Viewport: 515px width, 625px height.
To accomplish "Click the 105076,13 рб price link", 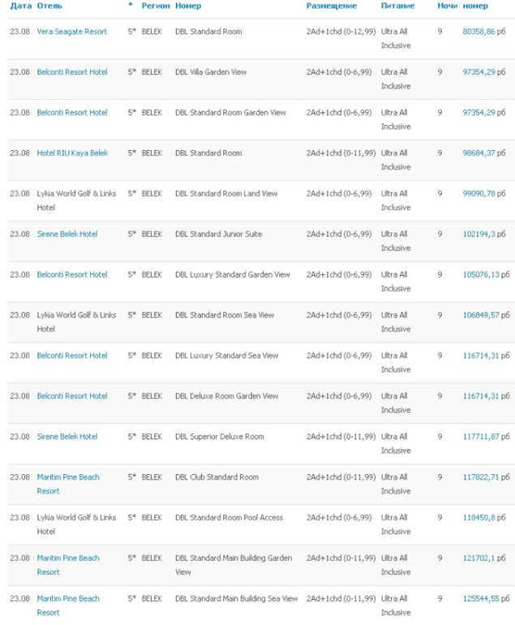I will pyautogui.click(x=486, y=274).
